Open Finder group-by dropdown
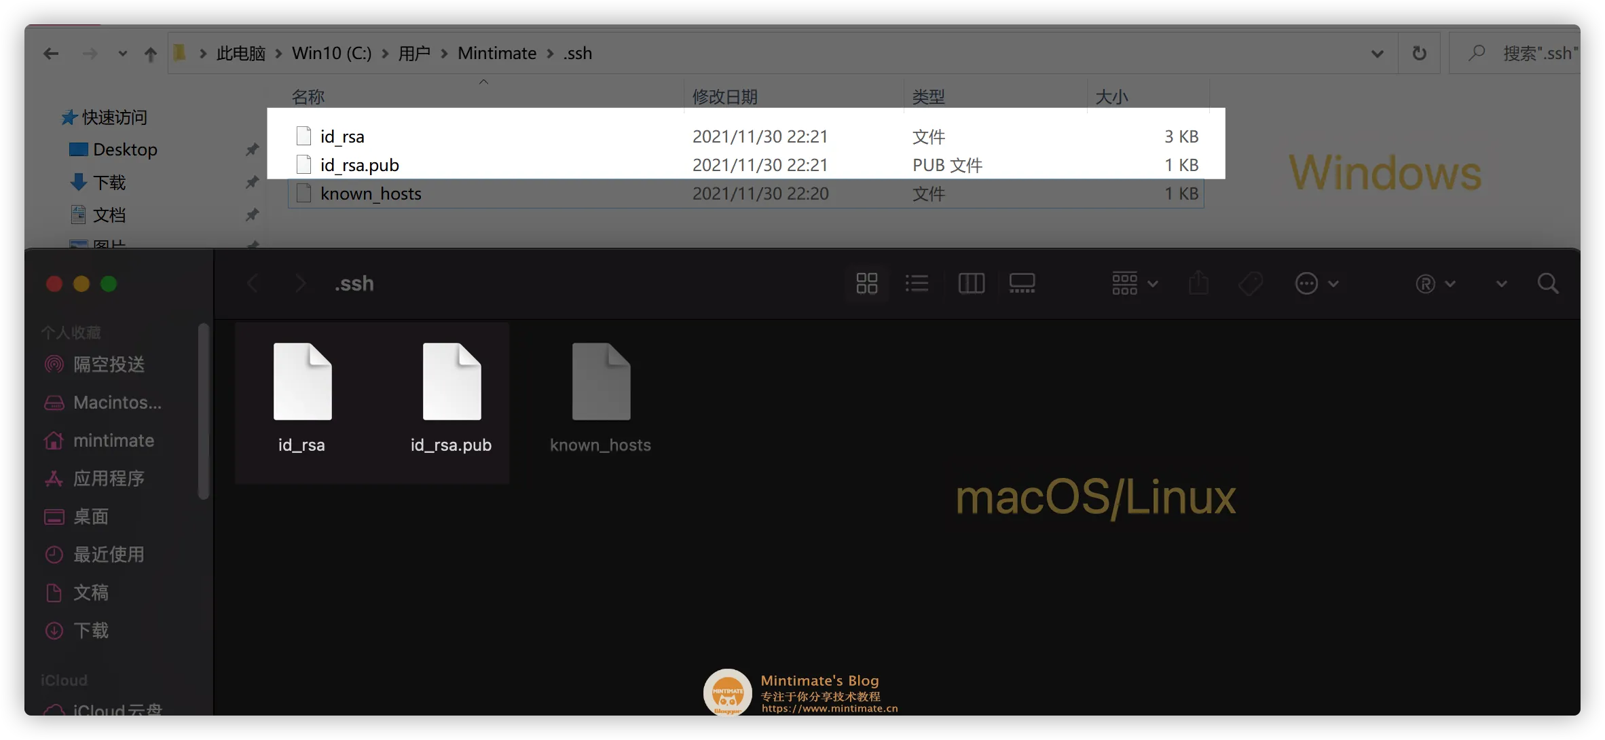 (x=1134, y=283)
